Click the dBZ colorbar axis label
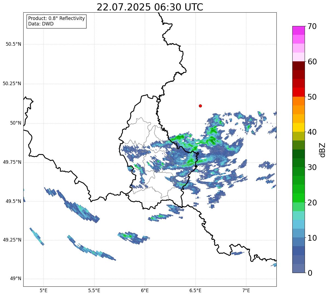The width and height of the screenshot is (329, 296). tap(322, 150)
